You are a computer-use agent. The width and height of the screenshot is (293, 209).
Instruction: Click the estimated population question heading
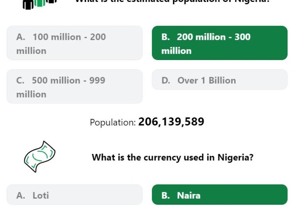(172, 2)
